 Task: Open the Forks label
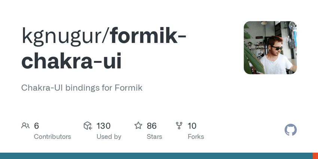coord(196,137)
